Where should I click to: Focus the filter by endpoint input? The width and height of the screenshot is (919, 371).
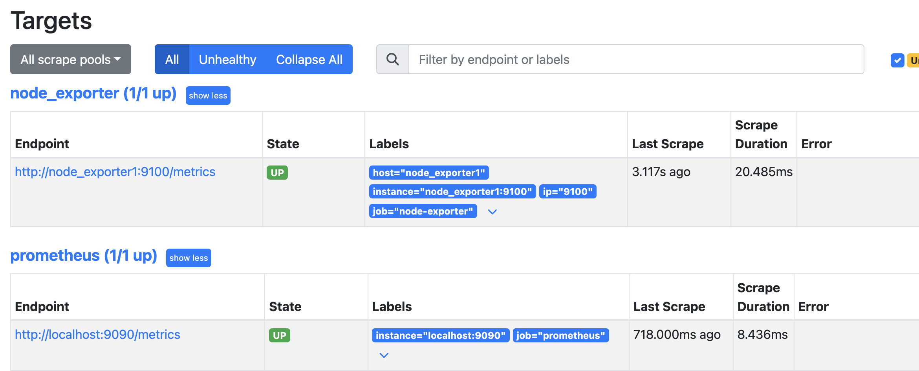click(636, 59)
